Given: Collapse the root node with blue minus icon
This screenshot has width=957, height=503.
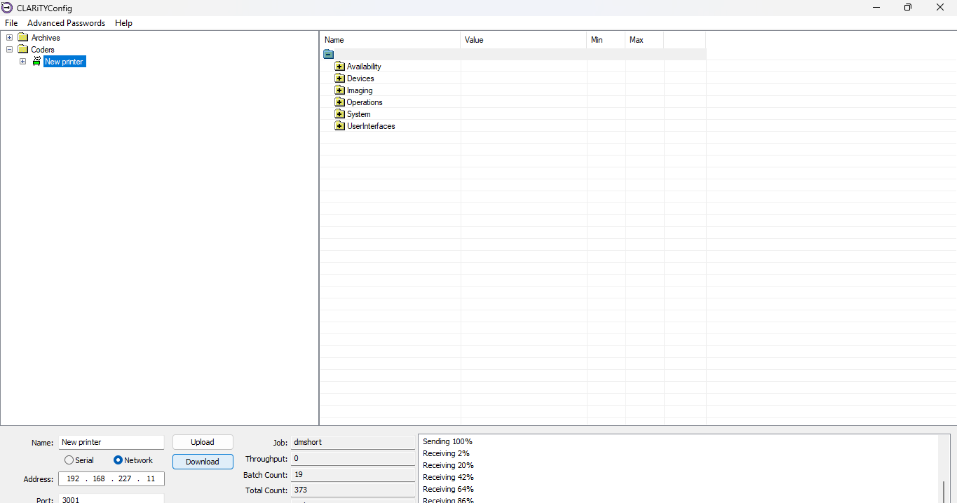Looking at the screenshot, I should point(328,54).
